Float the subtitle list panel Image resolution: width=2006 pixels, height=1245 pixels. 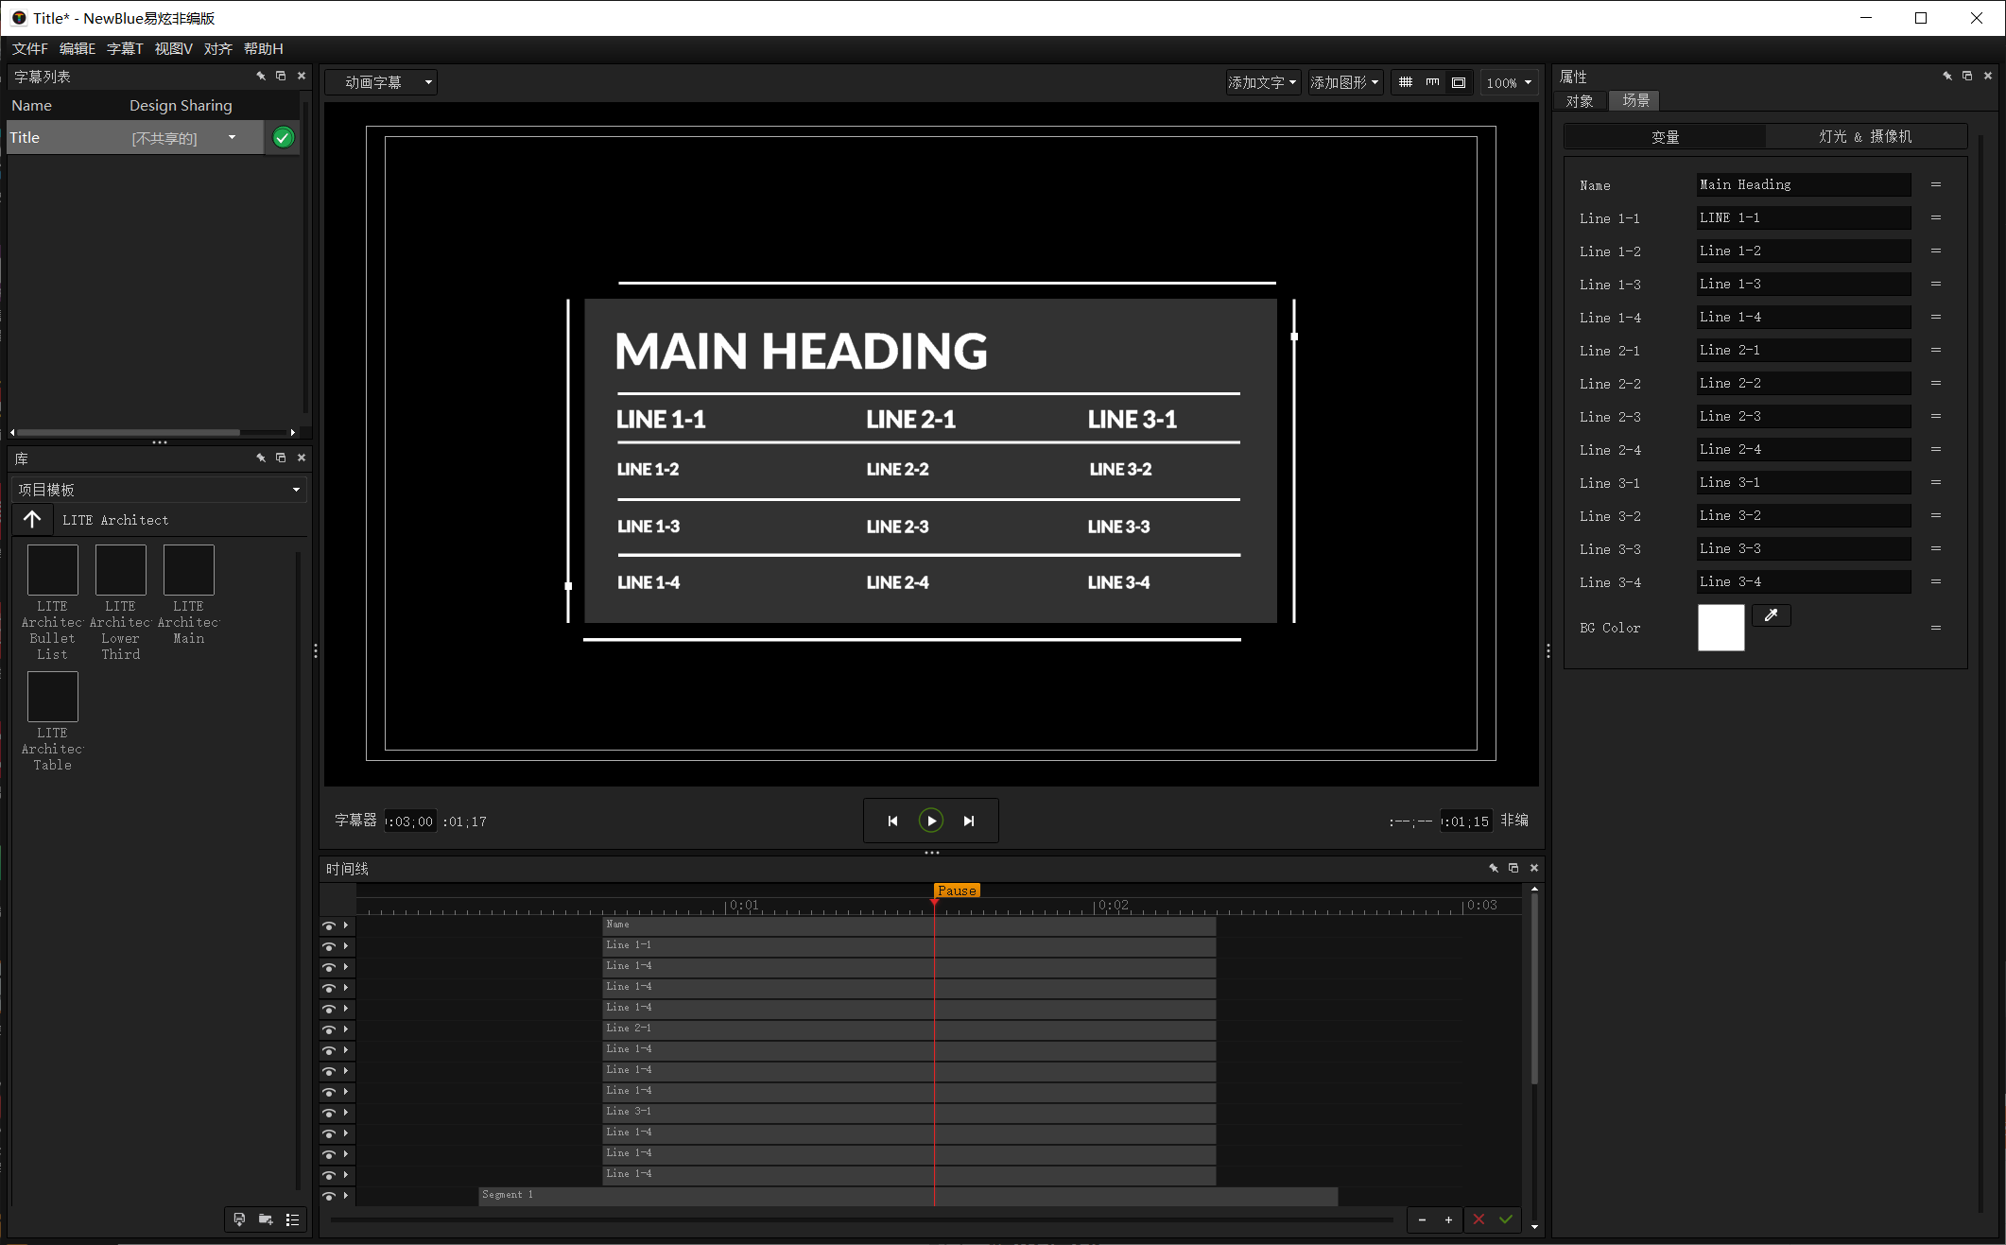click(x=281, y=76)
